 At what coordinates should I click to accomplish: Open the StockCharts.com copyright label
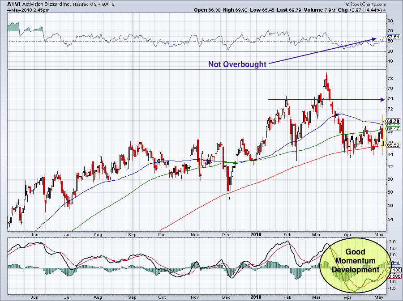click(x=366, y=4)
